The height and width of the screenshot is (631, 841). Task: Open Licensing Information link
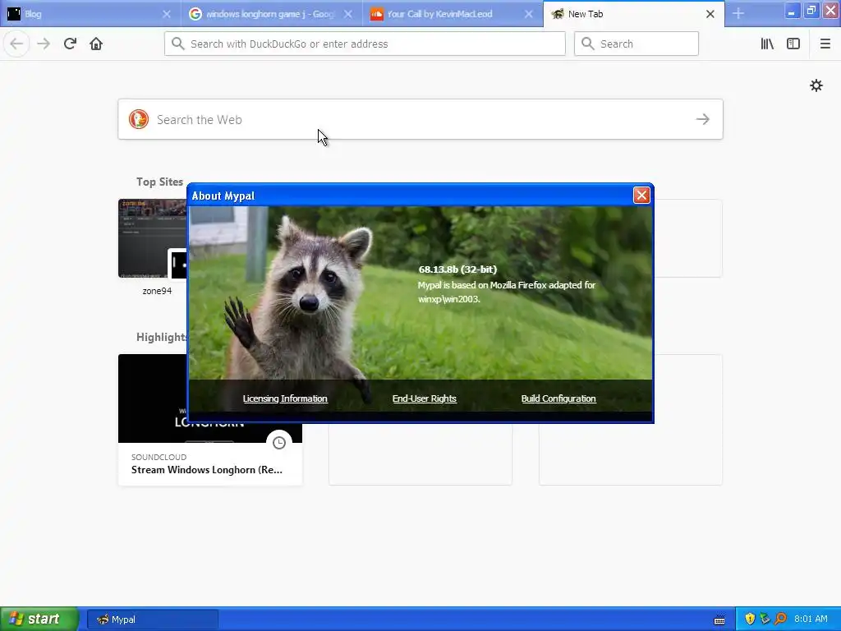point(285,398)
